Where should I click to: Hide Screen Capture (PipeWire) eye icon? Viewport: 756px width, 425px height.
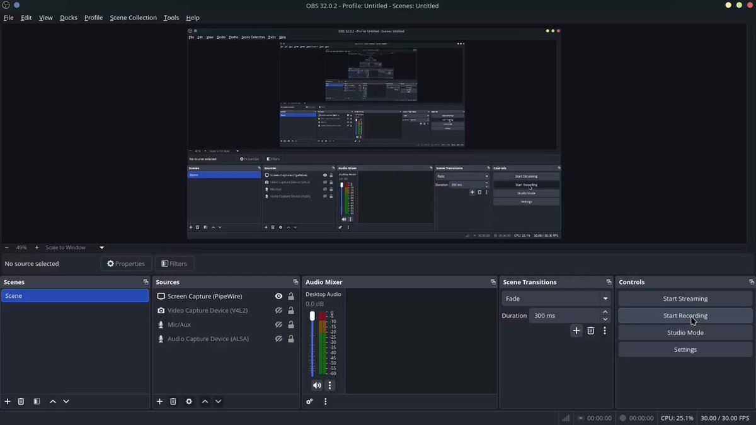click(278, 296)
